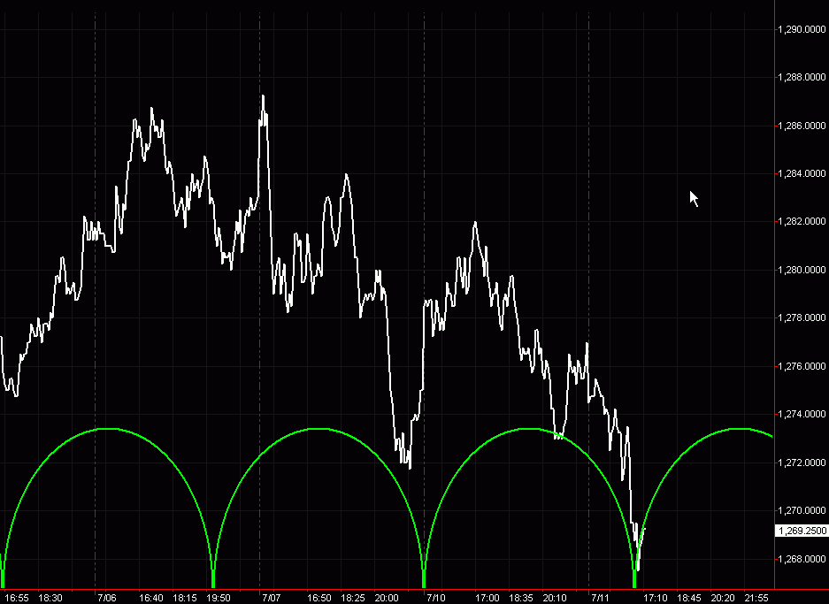This screenshot has height=604, width=829.
Task: Select the 17:00 time axis label
Action: tap(487, 598)
